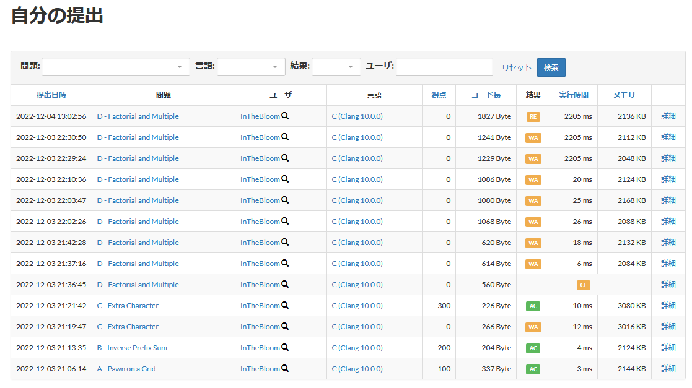Click the user search magnifier in the 22:30:50 row
The height and width of the screenshot is (388, 692).
click(285, 137)
